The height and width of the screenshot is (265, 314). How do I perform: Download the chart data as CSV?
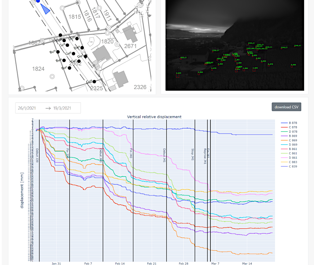(x=286, y=107)
